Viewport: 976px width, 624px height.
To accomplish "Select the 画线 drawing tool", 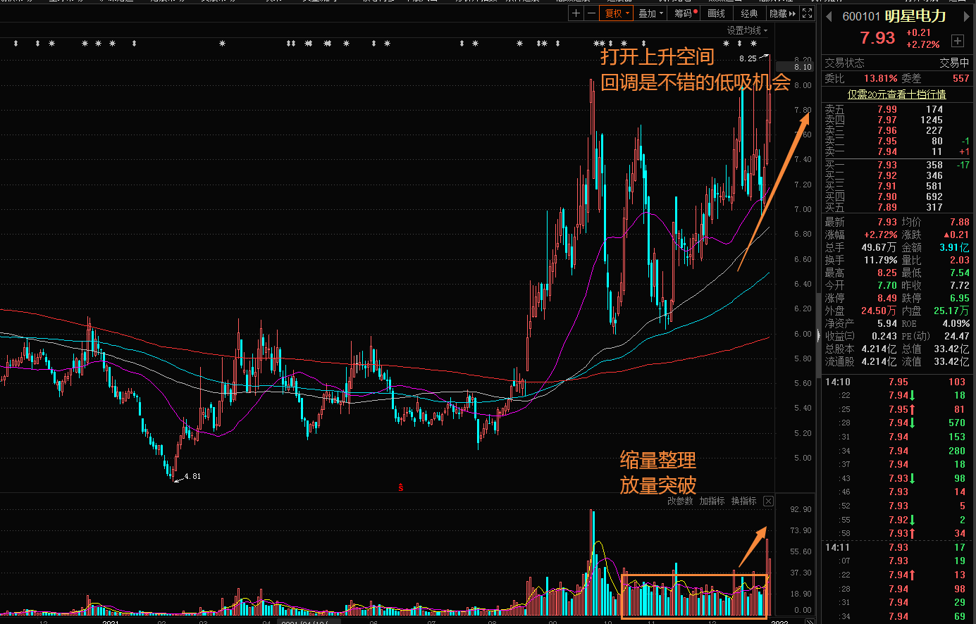I will tap(717, 13).
